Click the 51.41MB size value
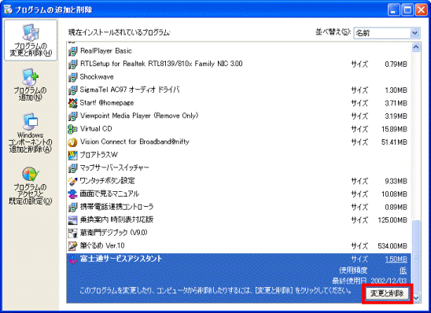Image resolution: width=431 pixels, height=313 pixels. pyautogui.click(x=394, y=142)
